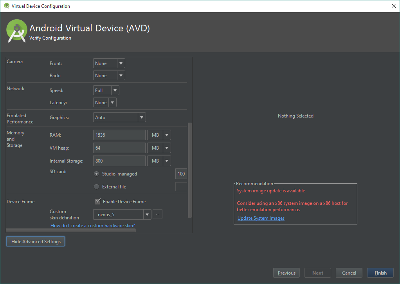The image size is (400, 284).
Task: Open the Network Latency dropdown
Action: coord(105,102)
